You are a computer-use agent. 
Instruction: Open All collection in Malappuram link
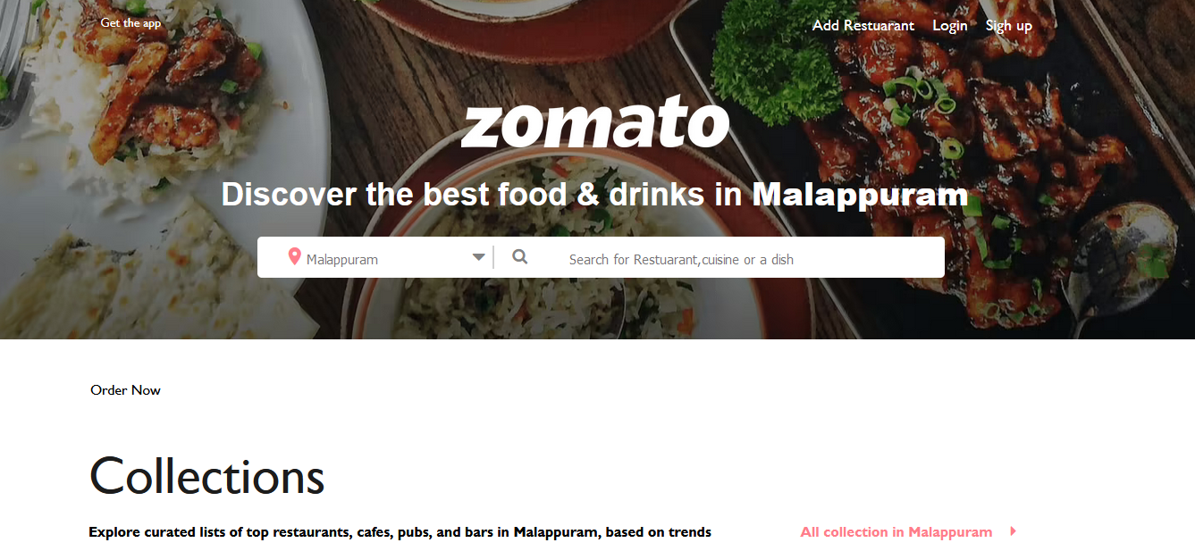(x=896, y=532)
